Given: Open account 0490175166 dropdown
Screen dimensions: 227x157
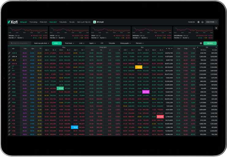Looking at the screenshot, I should click(211, 22).
